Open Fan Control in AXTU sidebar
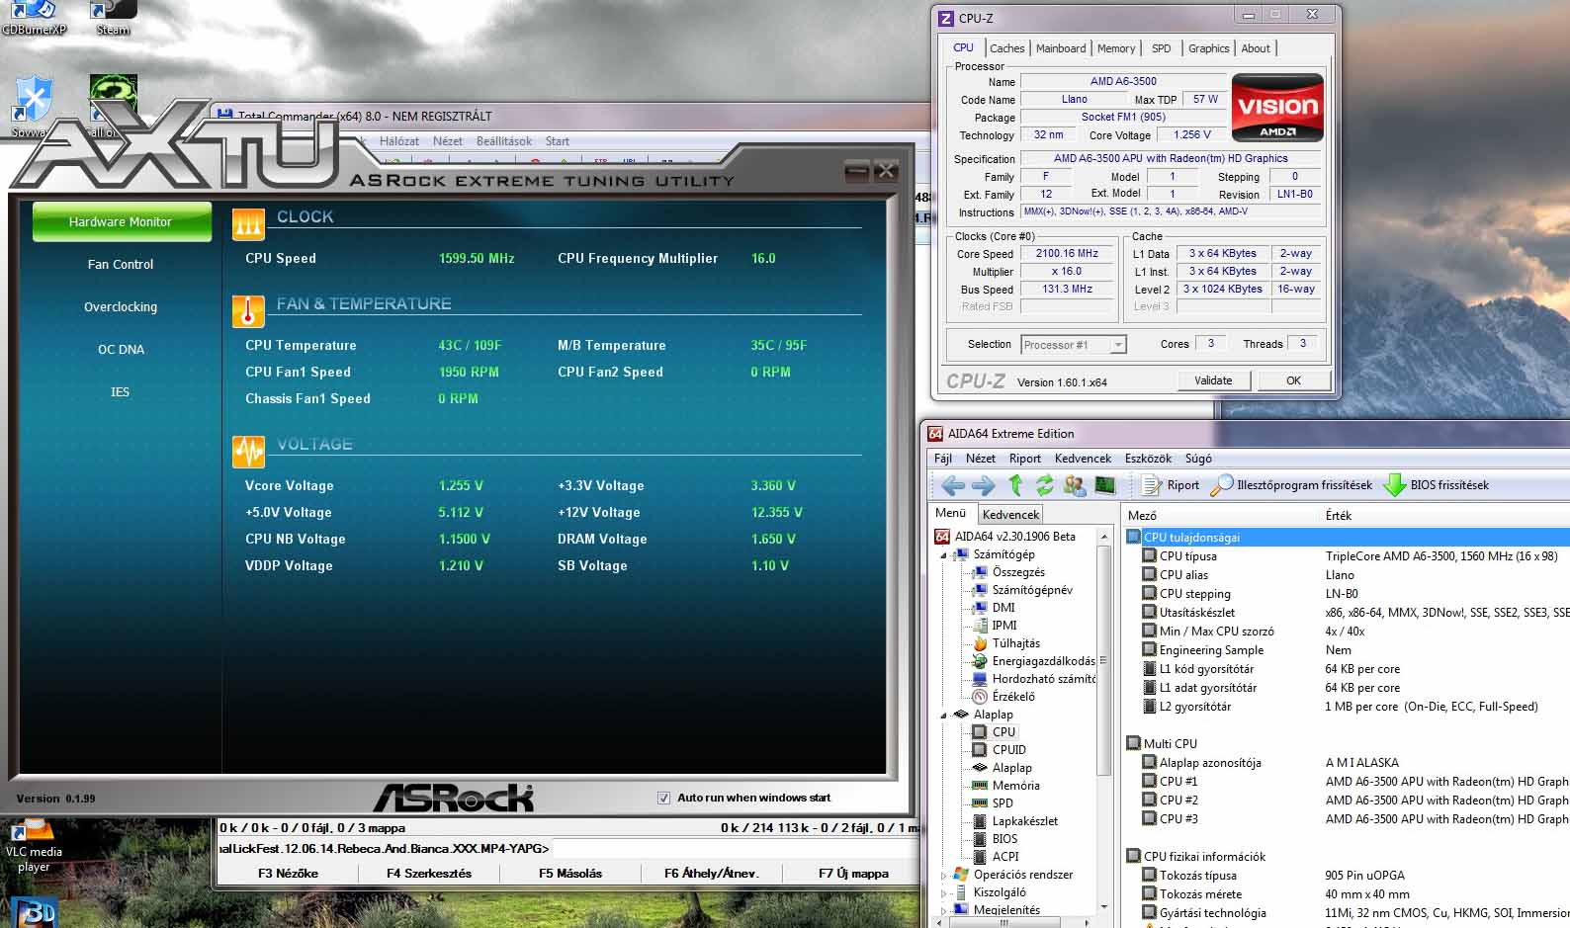This screenshot has width=1570, height=928. tap(121, 265)
